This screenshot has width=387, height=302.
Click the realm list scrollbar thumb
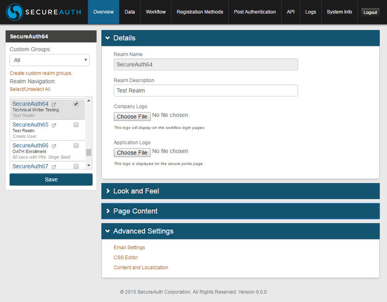pyautogui.click(x=89, y=152)
